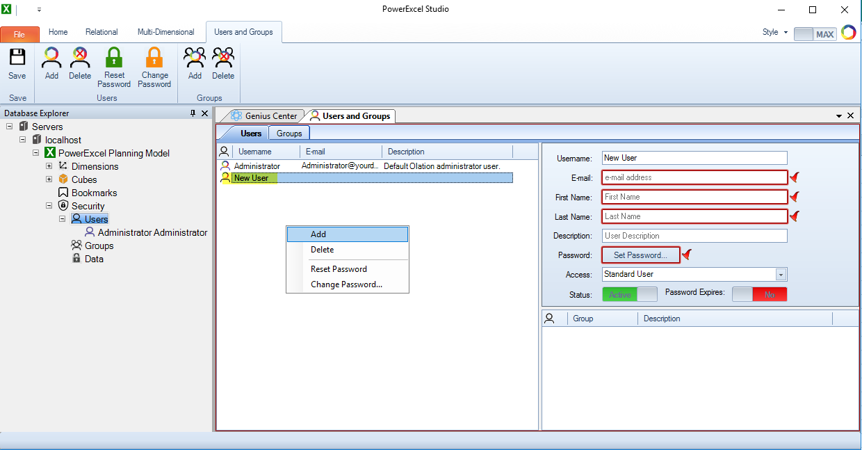The height and width of the screenshot is (450, 862).
Task: Click the Dimensions tree icon
Action: [63, 166]
